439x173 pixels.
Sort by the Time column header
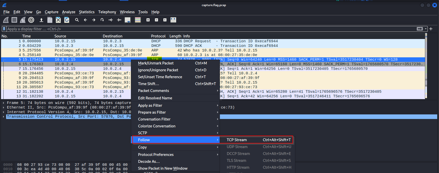tap(38, 36)
